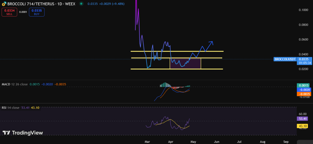Click the 0.0335 current price tag
The width and height of the screenshot is (313, 144).
tap(304, 59)
